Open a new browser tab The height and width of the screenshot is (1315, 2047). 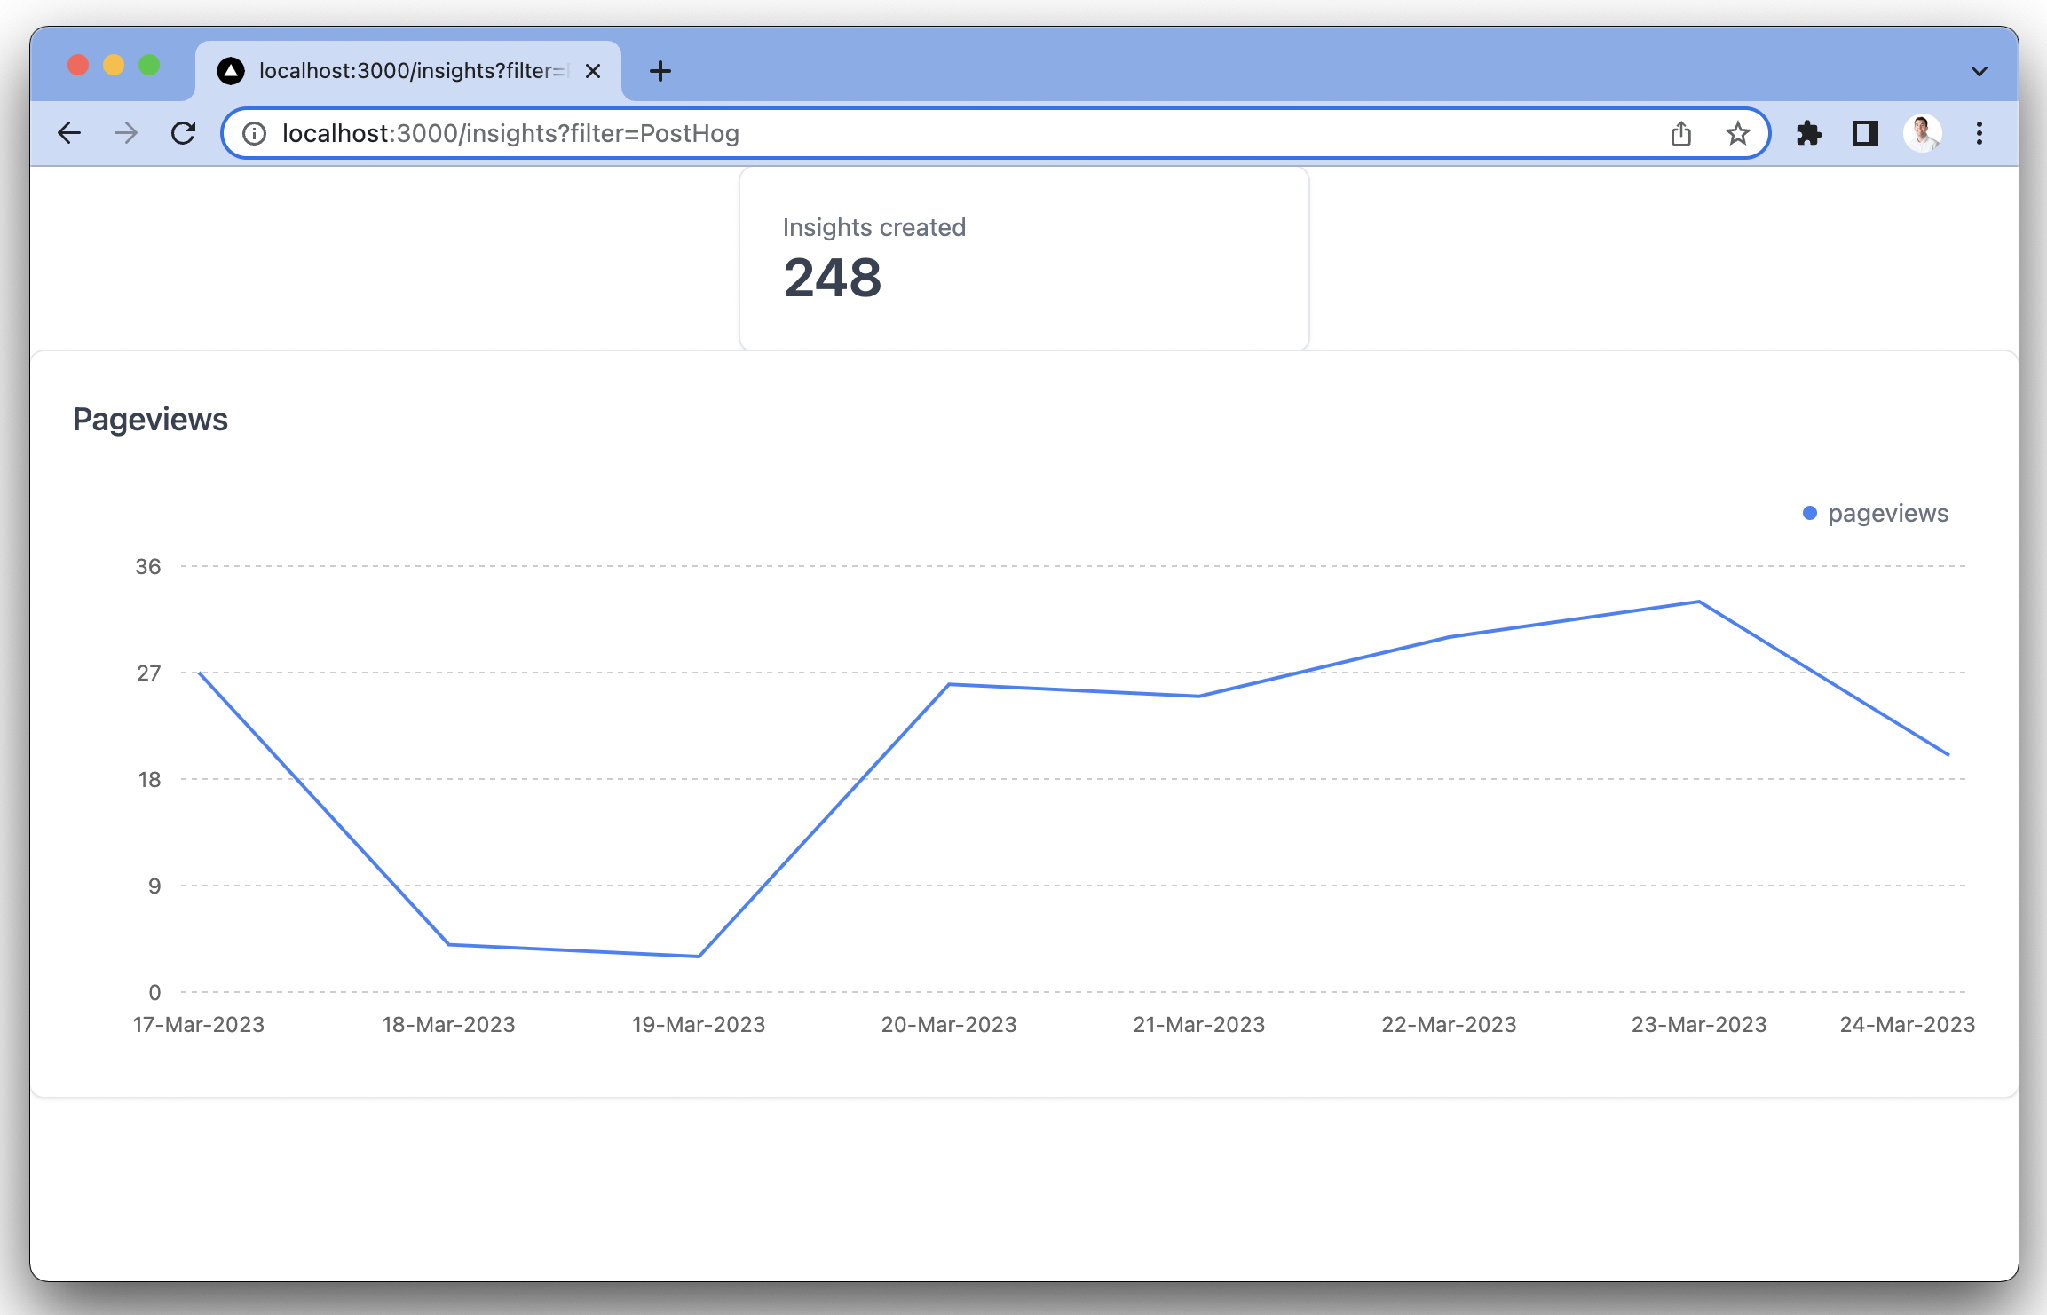[x=660, y=71]
